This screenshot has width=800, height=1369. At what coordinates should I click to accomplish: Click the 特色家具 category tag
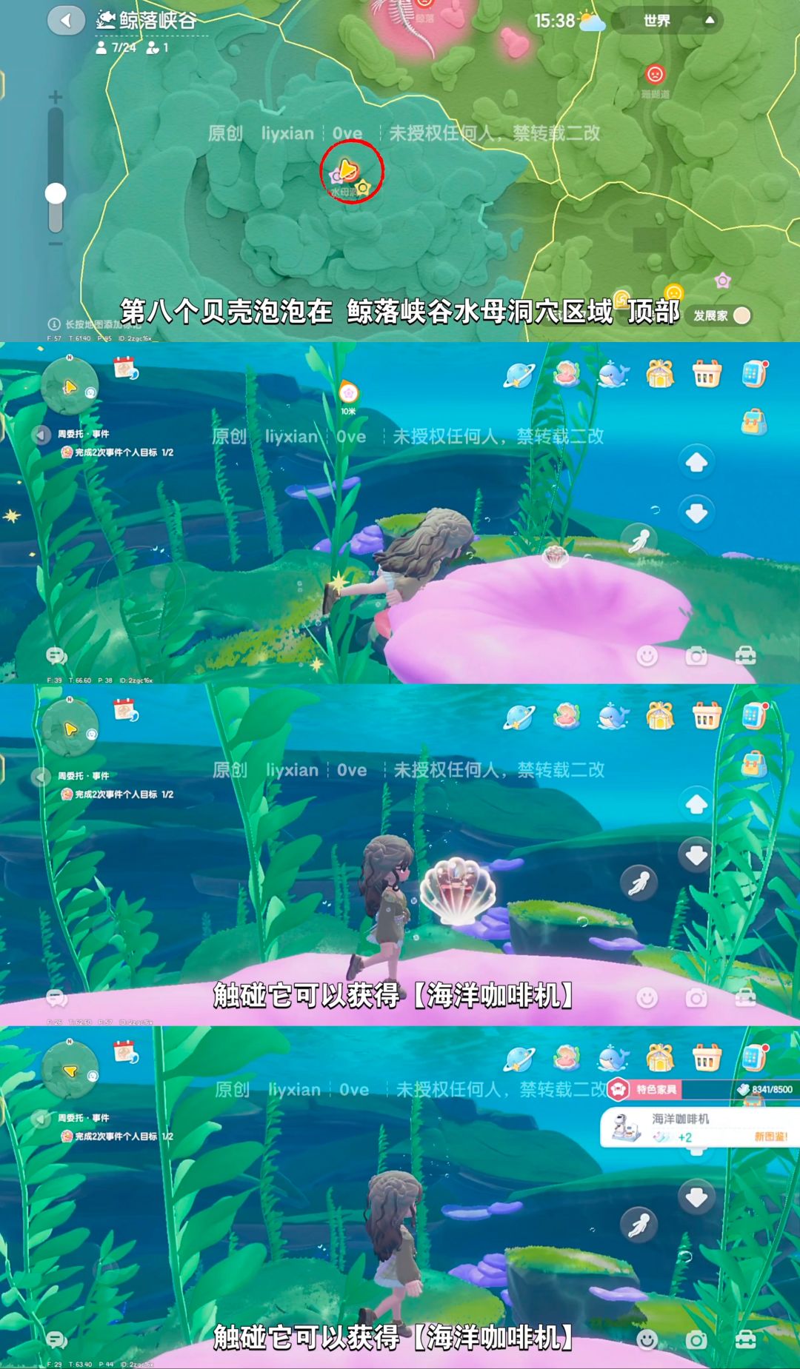[x=643, y=1089]
